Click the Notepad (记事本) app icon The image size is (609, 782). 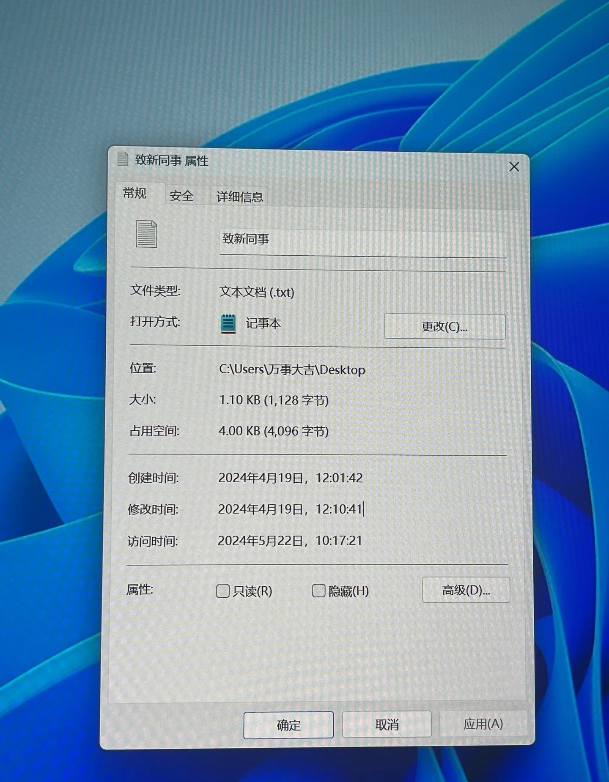[x=228, y=324]
